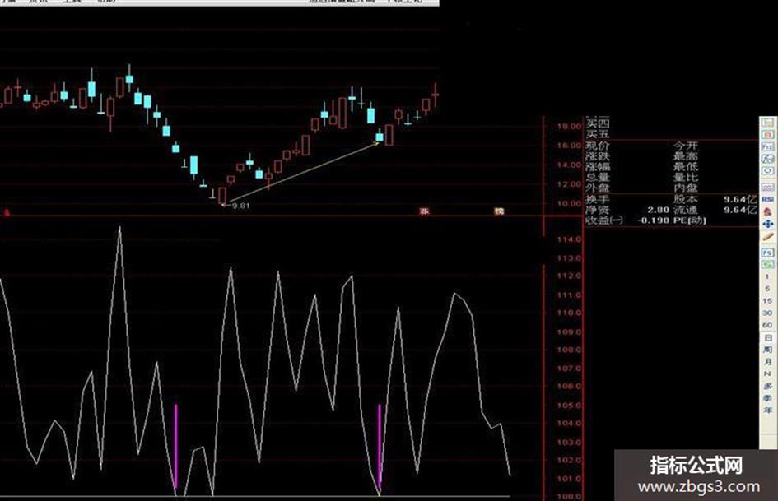Click the blue four-arrow move icon
The height and width of the screenshot is (501, 778).
click(767, 225)
